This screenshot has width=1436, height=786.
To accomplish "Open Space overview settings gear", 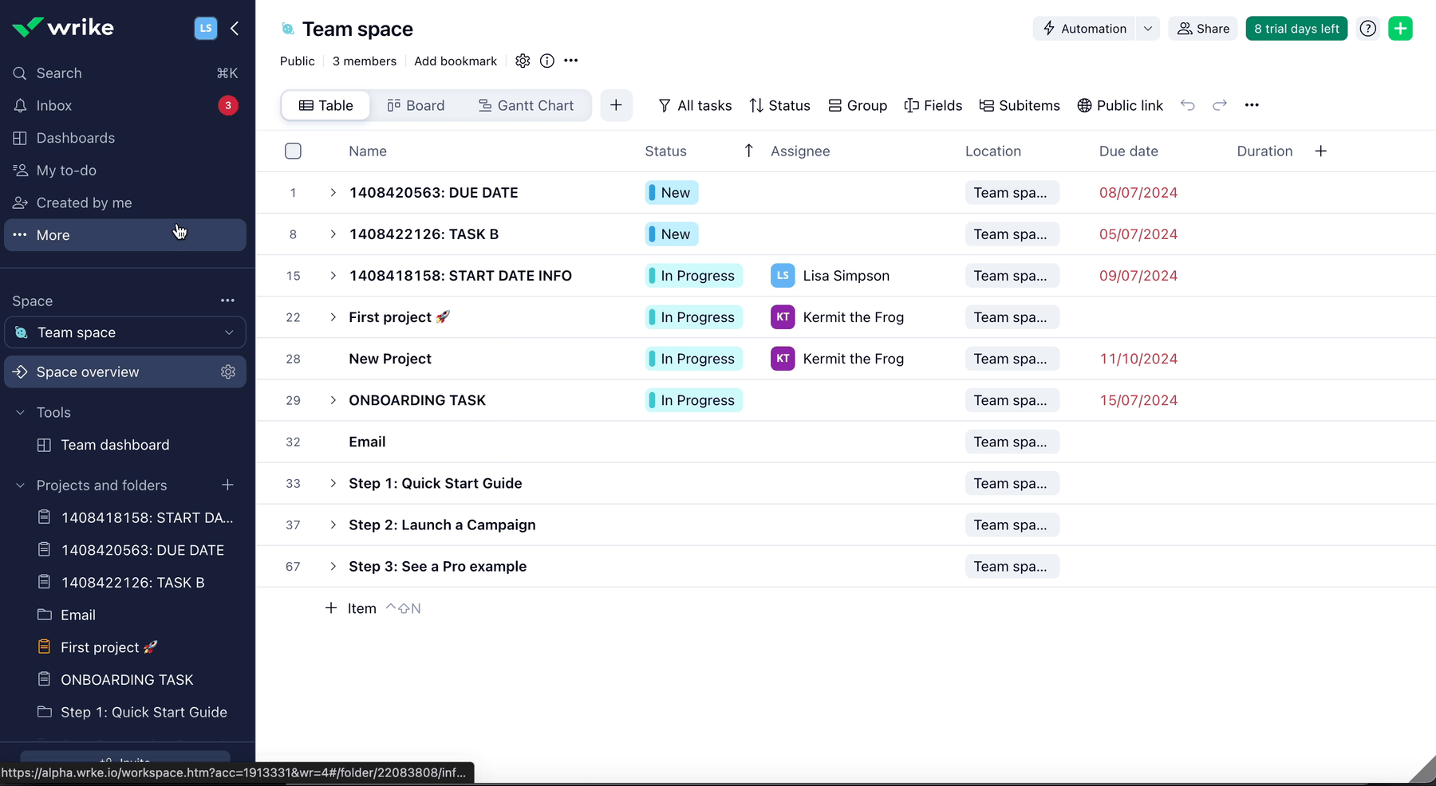I will (228, 372).
